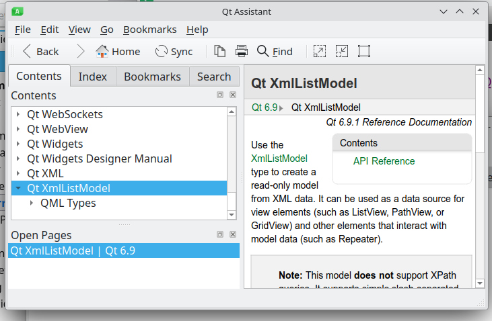This screenshot has width=492, height=321.
Task: Switch to the Index tab
Action: pyautogui.click(x=93, y=77)
